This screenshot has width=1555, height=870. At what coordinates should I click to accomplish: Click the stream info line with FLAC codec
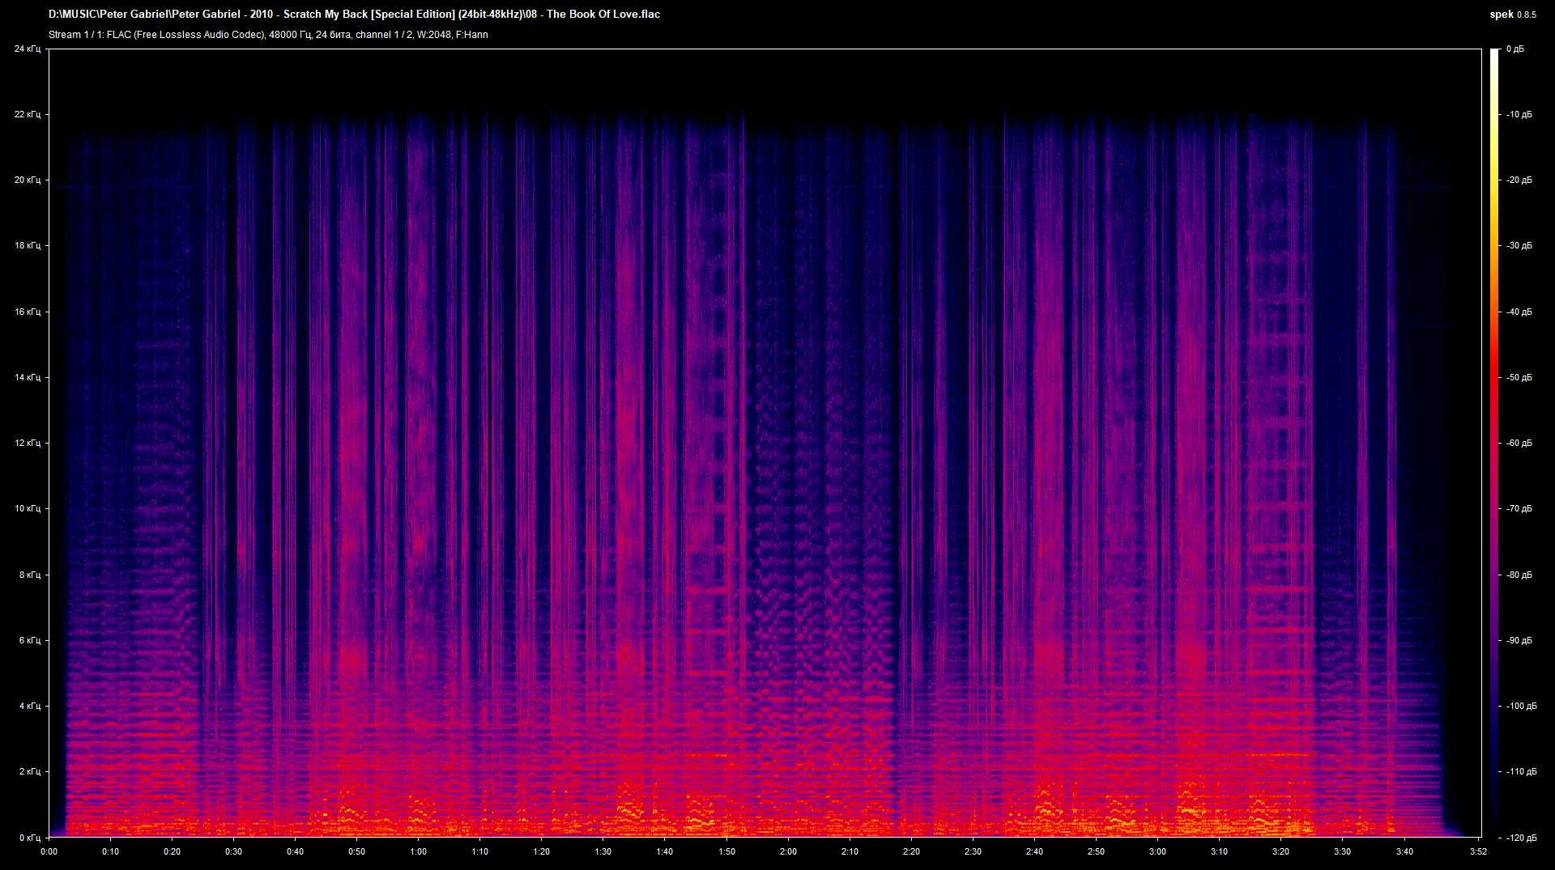[268, 35]
